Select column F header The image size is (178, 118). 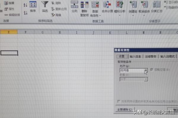[x=26, y=32]
